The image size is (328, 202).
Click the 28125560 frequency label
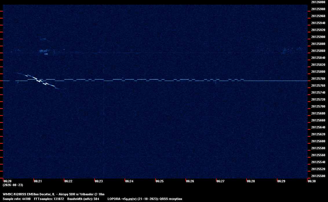(318, 155)
